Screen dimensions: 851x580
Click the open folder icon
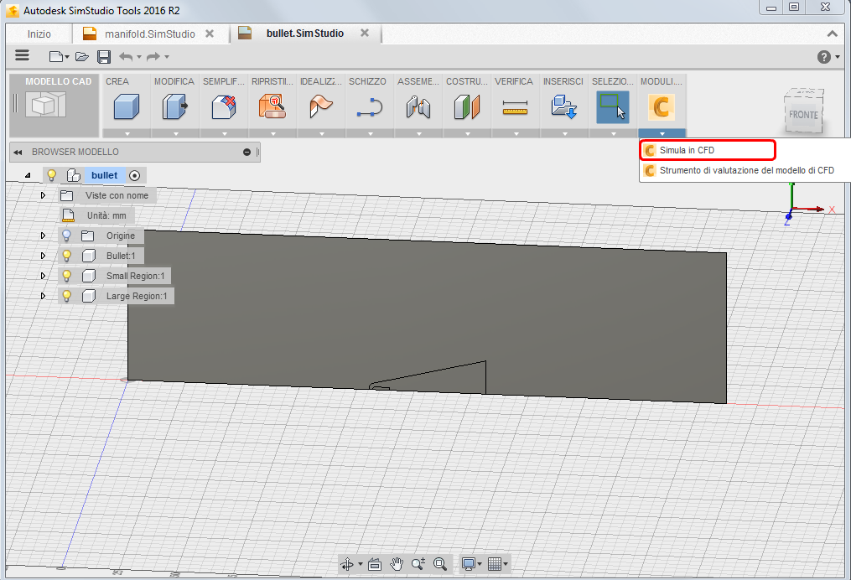point(82,56)
